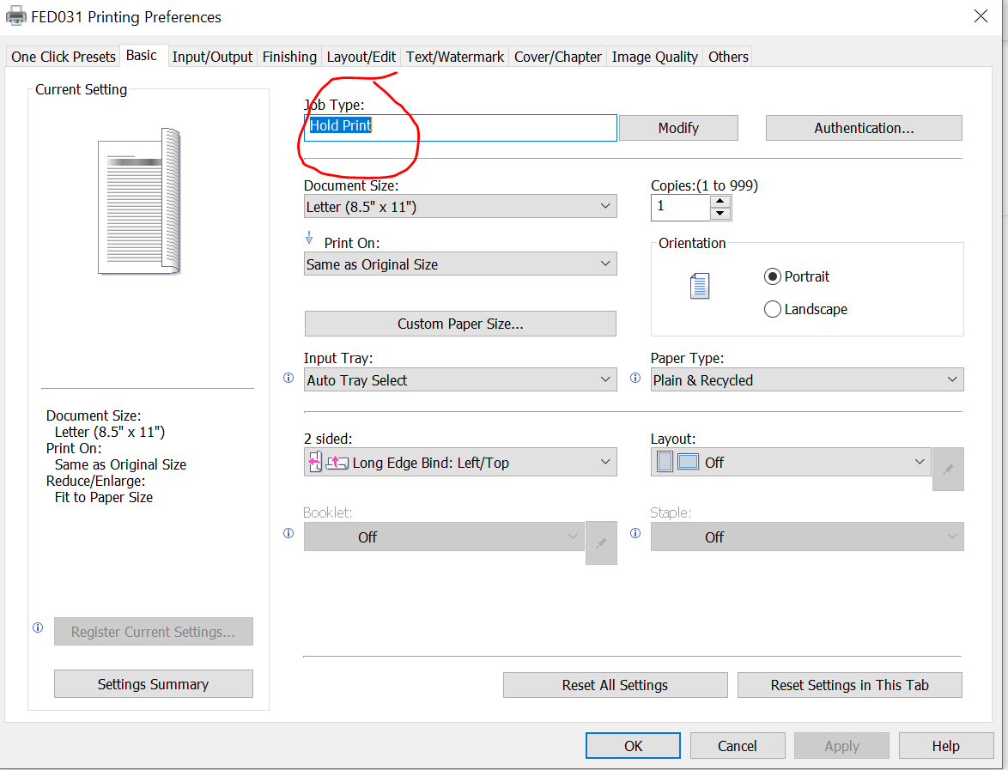Image resolution: width=1008 pixels, height=770 pixels.
Task: Select the Landscape orientation option
Action: point(805,309)
